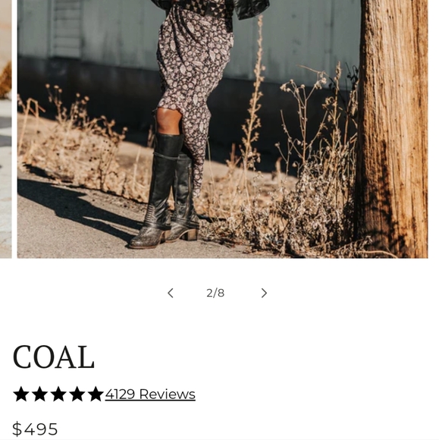This screenshot has width=439, height=440.
Task: Tap the partially visible previous image sliver
Action: click(x=5, y=129)
